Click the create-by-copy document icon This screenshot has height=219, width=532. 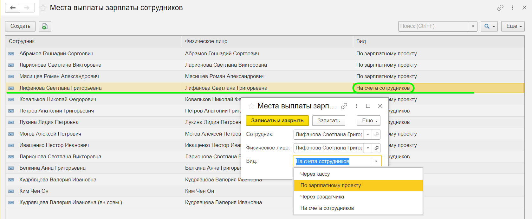[45, 26]
